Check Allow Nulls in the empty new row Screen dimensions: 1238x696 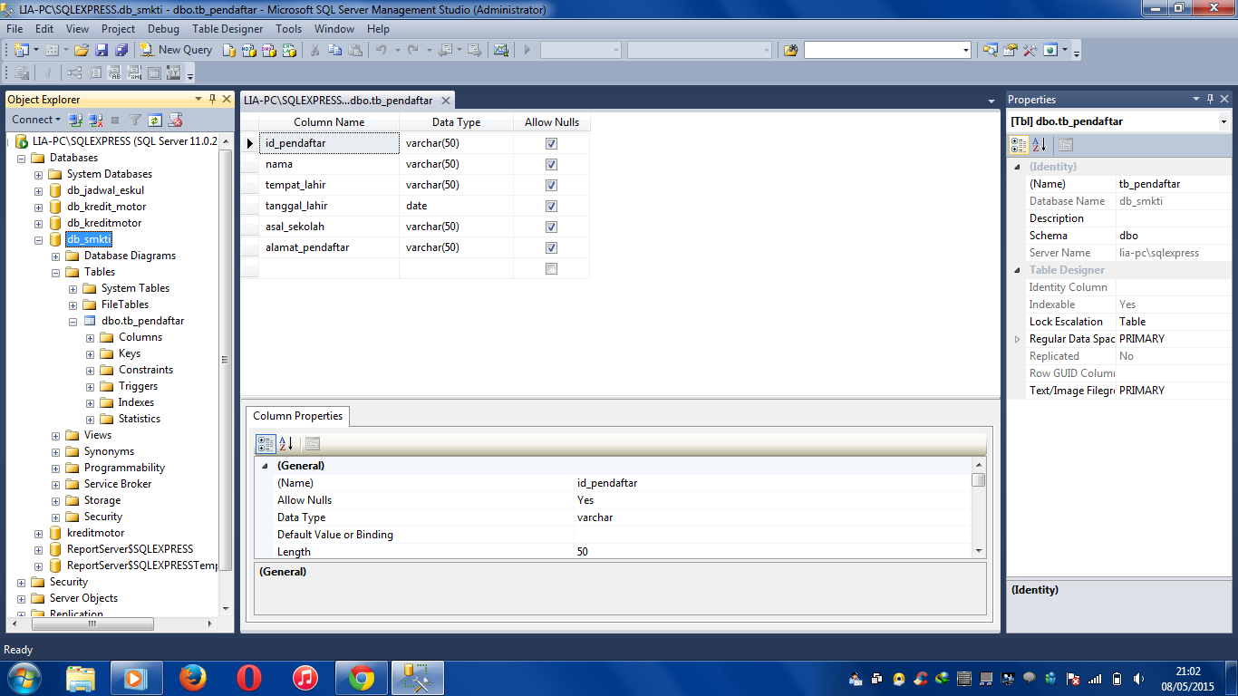click(551, 268)
